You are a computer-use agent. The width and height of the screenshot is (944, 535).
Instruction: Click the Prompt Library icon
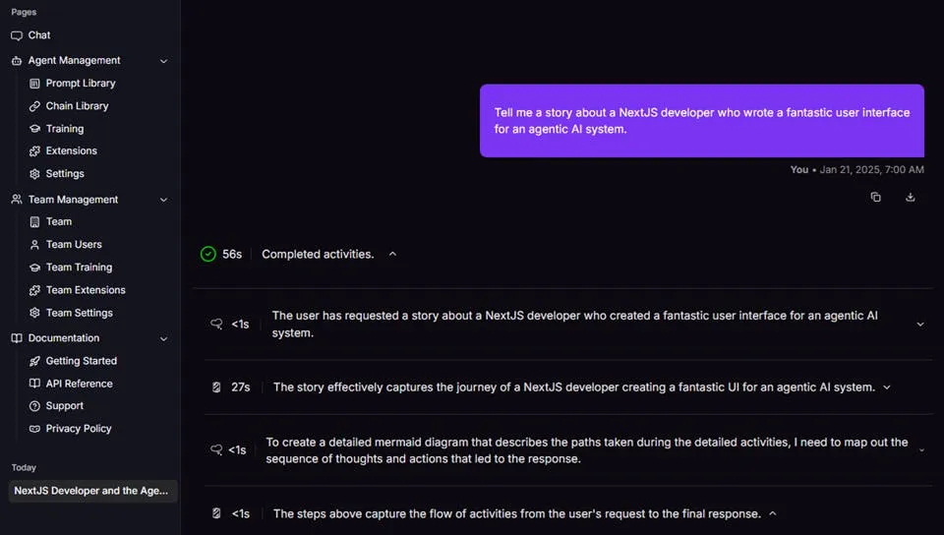35,84
